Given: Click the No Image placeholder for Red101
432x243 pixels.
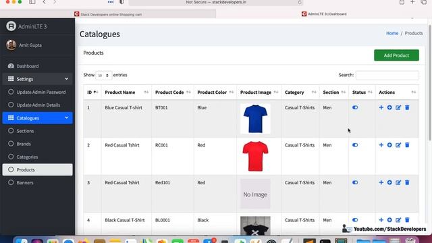Looking at the screenshot, I should click(x=255, y=194).
